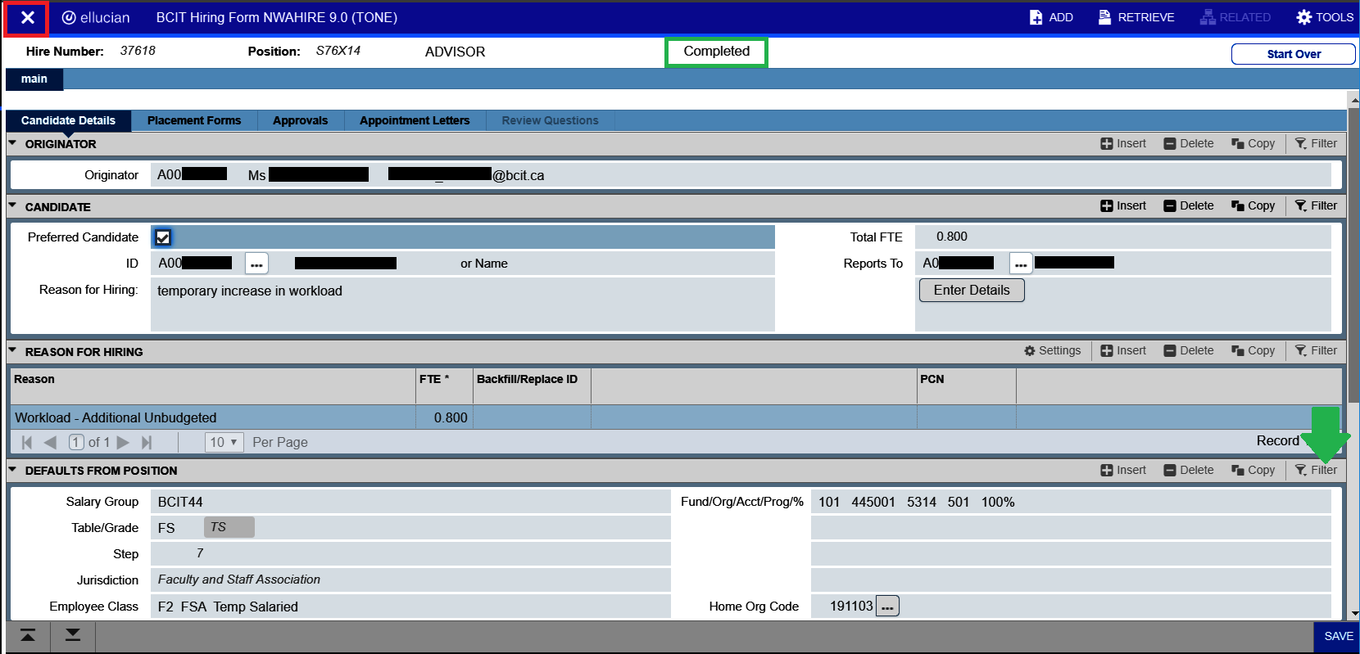
Task: Open the Appointment Letters tab
Action: click(415, 120)
